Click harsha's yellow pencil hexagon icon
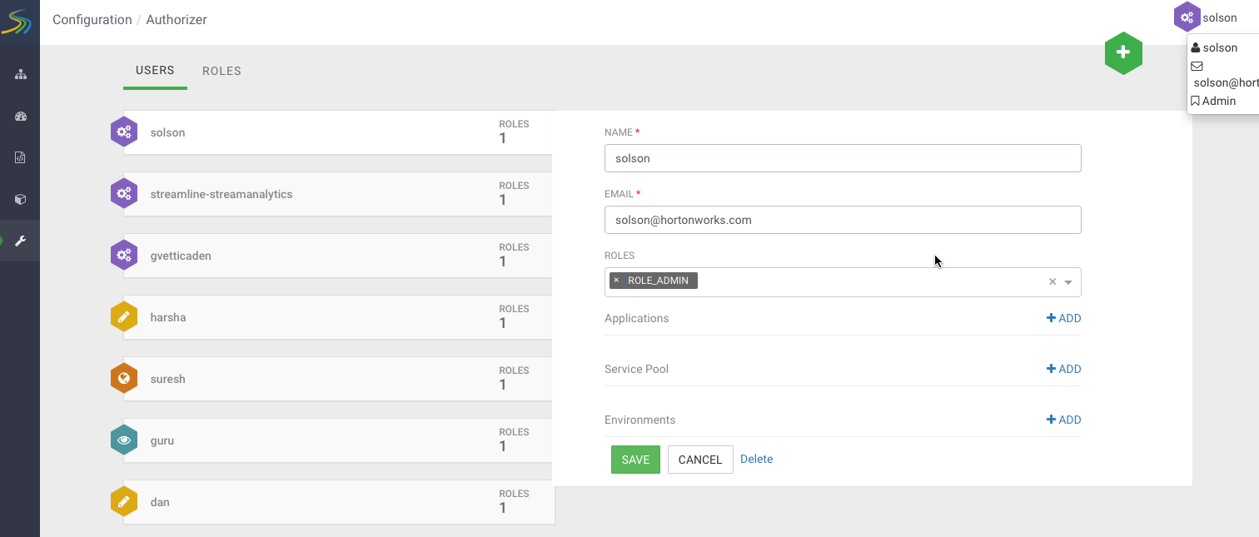This screenshot has height=537, width=1259. click(124, 316)
